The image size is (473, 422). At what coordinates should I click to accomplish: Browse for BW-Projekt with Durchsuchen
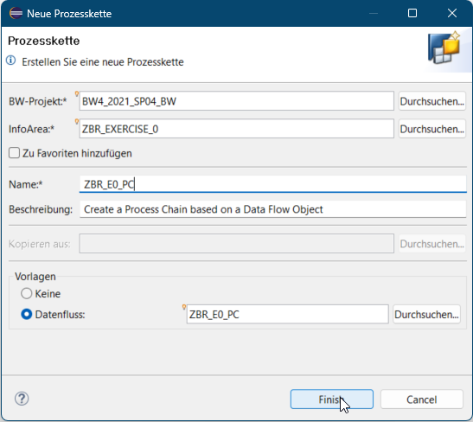click(432, 101)
